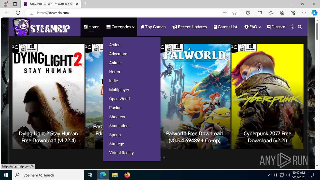320x180 pixels.
Task: Open the Windows Start menu
Action: pyautogui.click(x=6, y=175)
